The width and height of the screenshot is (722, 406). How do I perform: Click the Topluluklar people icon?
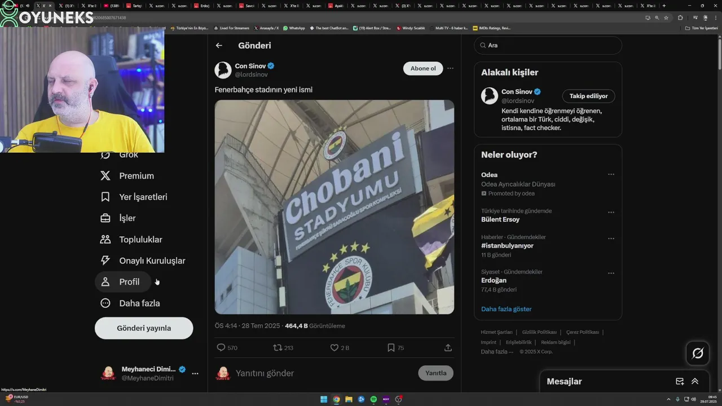[105, 240]
